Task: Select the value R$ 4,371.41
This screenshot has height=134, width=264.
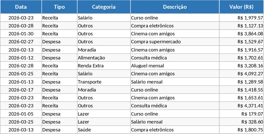Action: click(241, 106)
